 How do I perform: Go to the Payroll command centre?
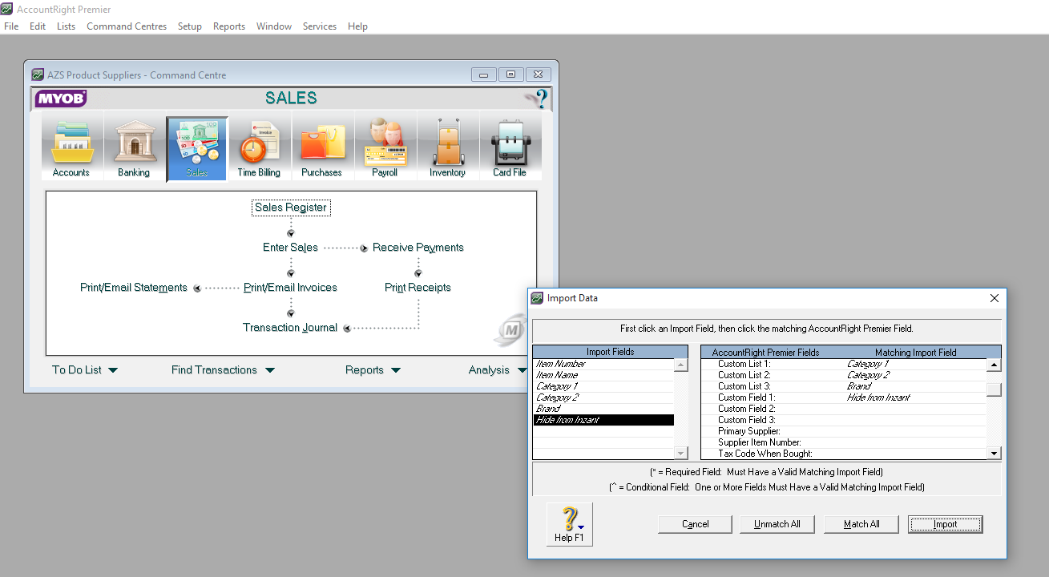point(385,148)
